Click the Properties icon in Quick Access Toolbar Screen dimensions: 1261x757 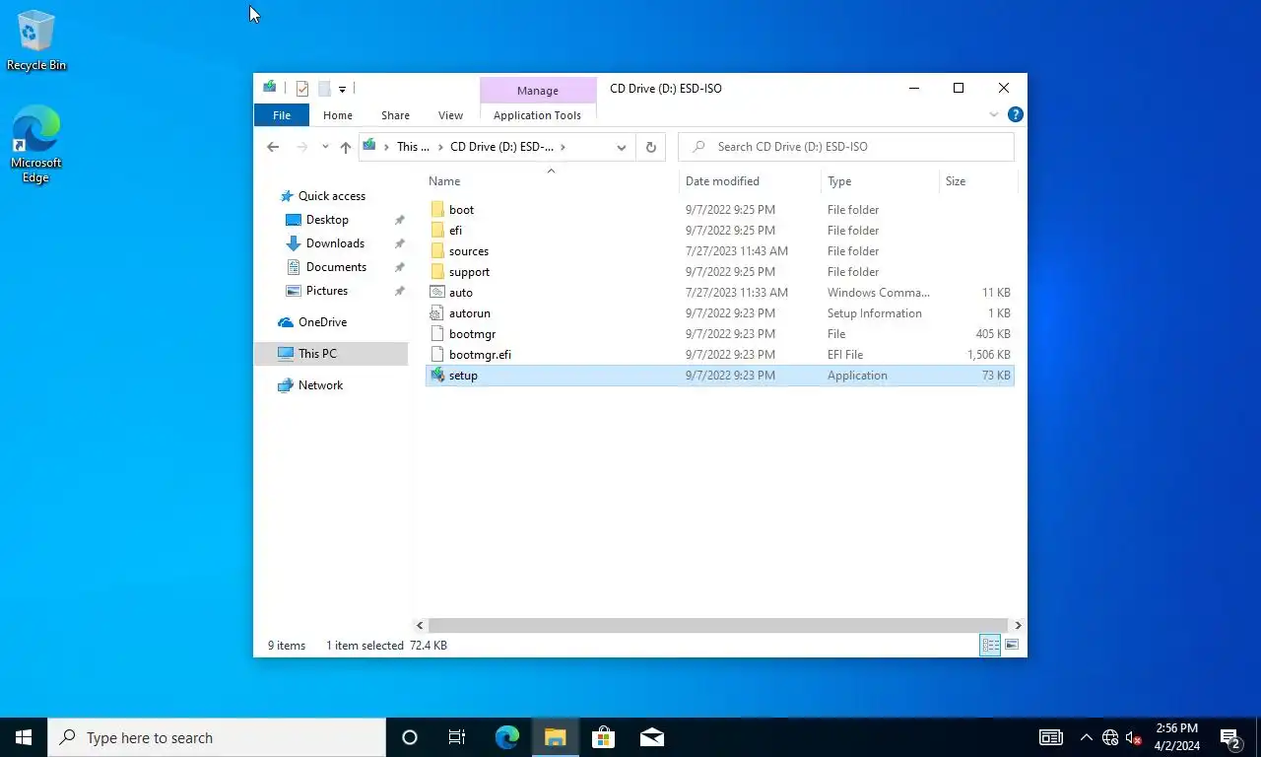[x=302, y=89]
